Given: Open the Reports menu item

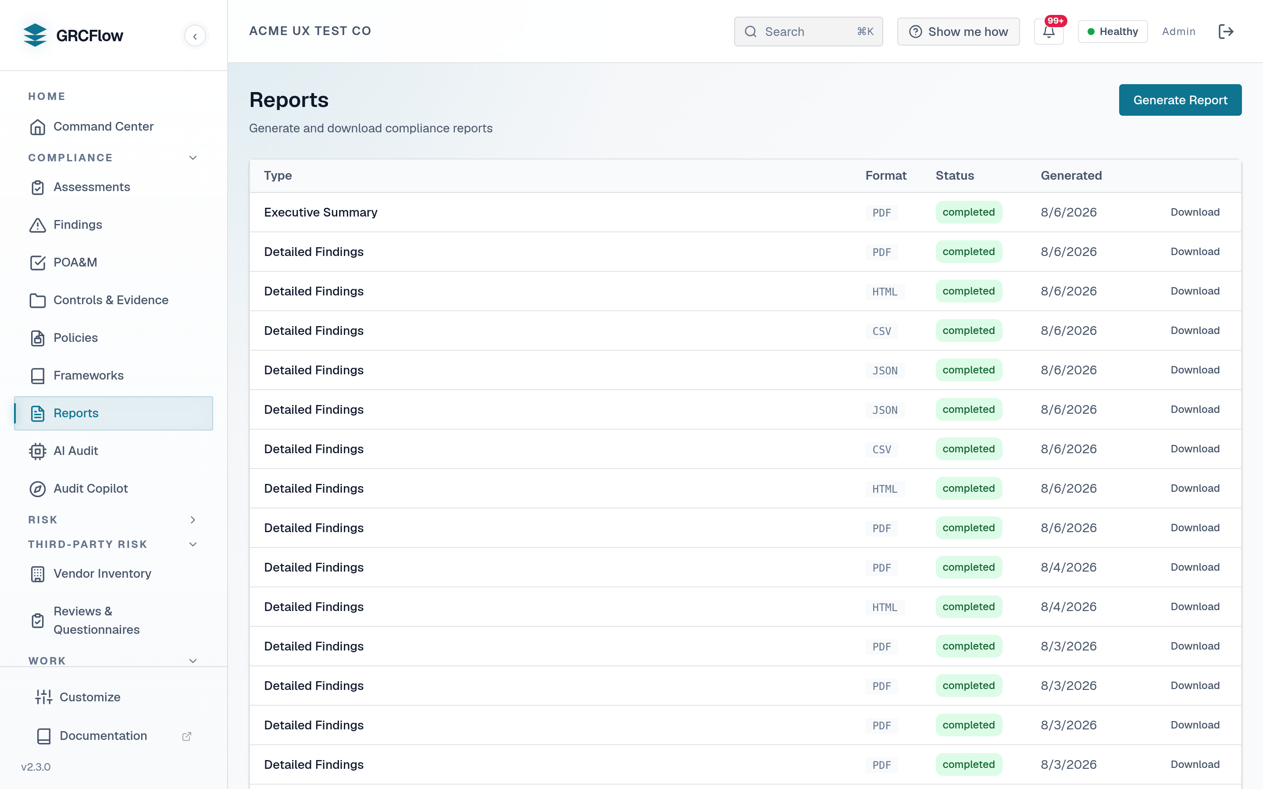Looking at the screenshot, I should (x=113, y=413).
